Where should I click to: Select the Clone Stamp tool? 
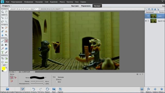(6, 31)
